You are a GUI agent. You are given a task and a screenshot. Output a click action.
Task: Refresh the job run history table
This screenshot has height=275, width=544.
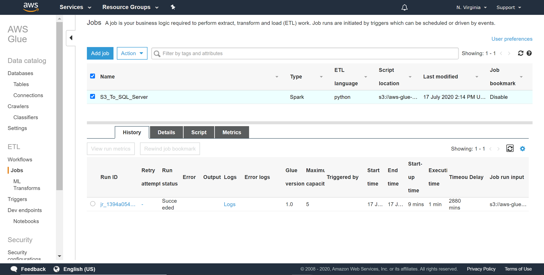510,148
